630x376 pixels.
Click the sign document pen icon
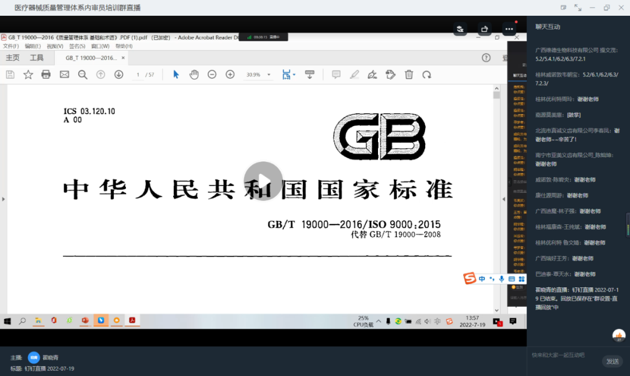pos(372,75)
